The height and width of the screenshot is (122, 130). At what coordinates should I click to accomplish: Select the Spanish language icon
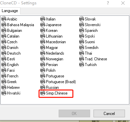(x=81, y=30)
